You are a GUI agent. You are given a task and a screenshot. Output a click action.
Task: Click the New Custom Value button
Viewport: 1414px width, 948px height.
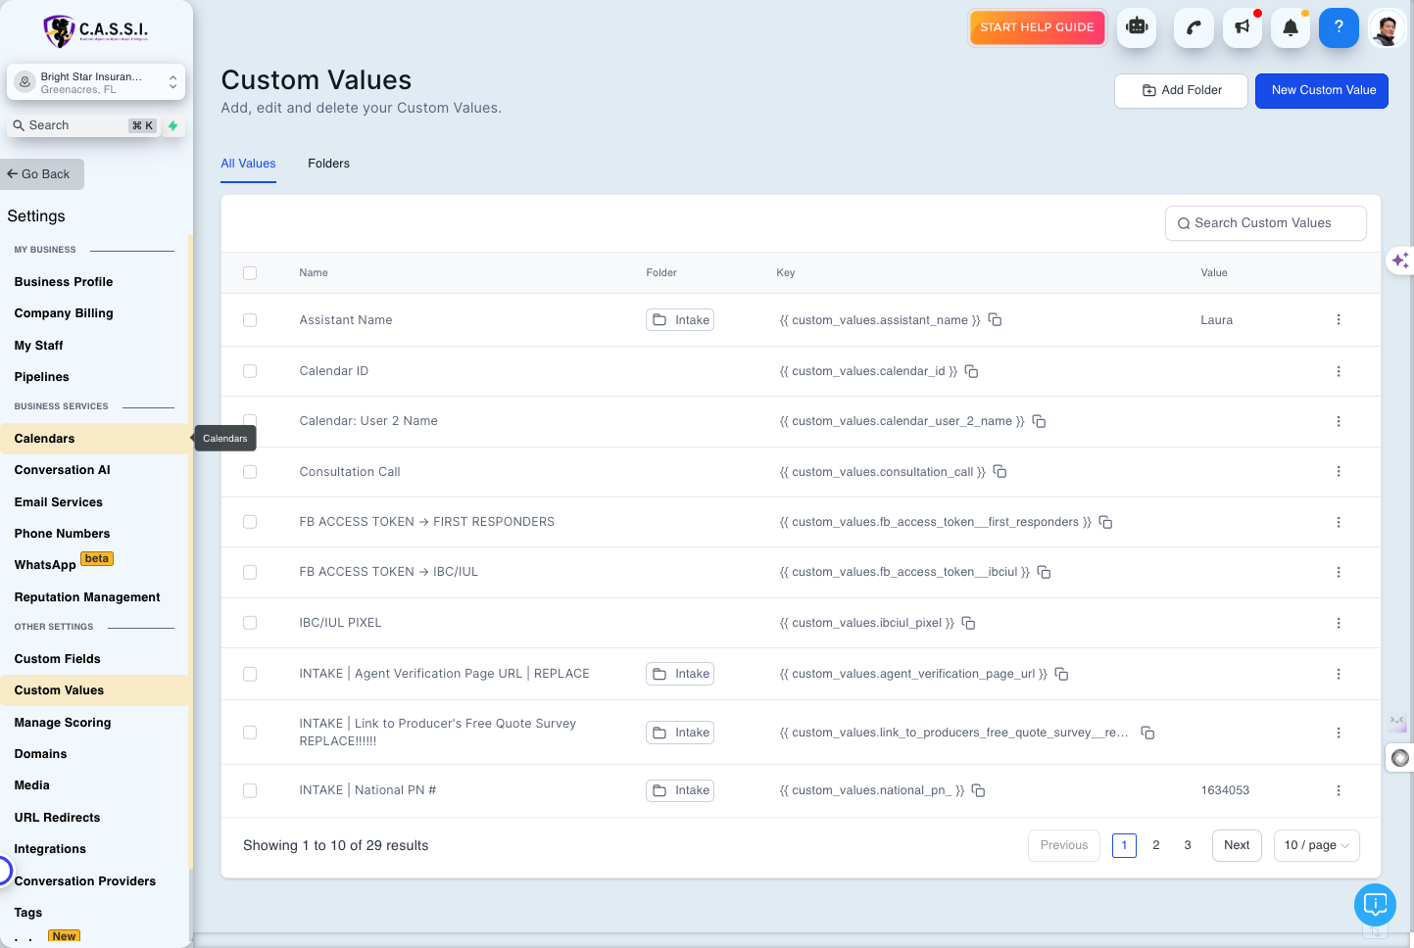click(1322, 91)
